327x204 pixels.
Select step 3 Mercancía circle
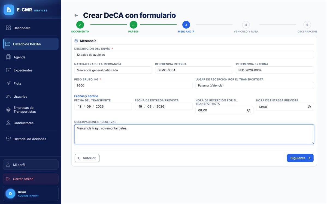(x=186, y=25)
